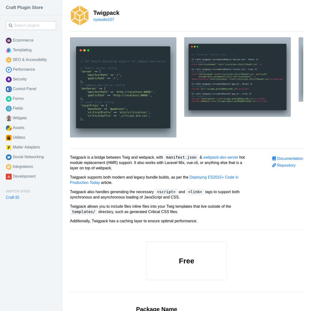This screenshot has width=311, height=311.
Task: Open the Mailer Adapters category
Action: (x=26, y=147)
